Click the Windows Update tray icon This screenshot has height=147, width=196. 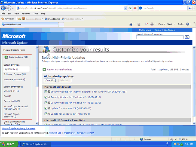coord(182,144)
